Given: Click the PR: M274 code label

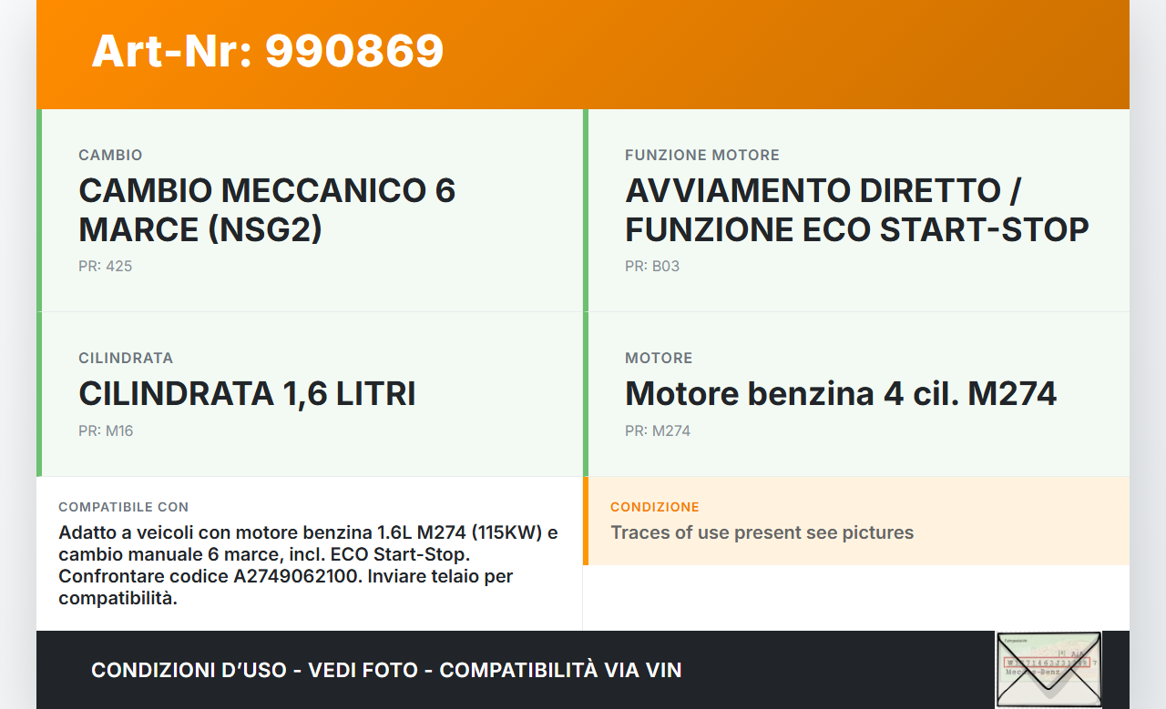Looking at the screenshot, I should pyautogui.click(x=658, y=431).
